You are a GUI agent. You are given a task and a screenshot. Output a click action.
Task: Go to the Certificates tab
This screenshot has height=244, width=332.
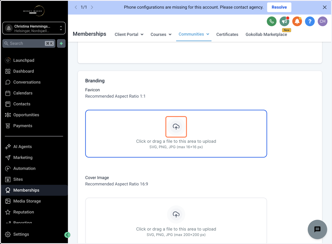(x=227, y=34)
